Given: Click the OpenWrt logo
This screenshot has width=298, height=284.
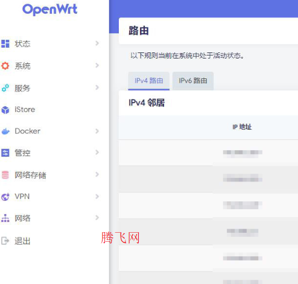Looking at the screenshot, I should pyautogui.click(x=50, y=10).
